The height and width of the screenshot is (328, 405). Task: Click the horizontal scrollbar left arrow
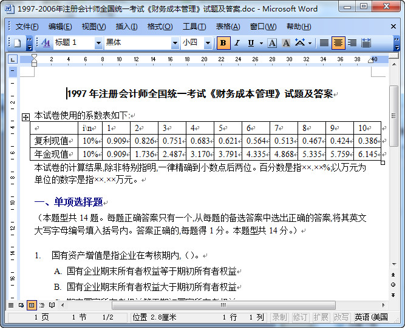click(x=63, y=306)
